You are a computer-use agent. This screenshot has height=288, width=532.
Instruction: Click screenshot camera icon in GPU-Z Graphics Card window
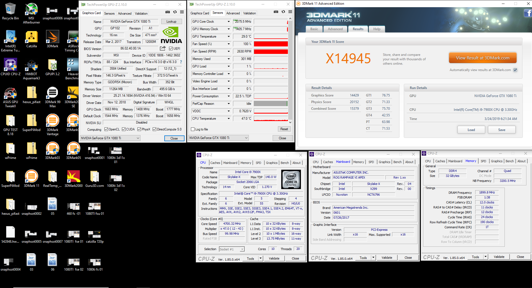pyautogui.click(x=168, y=12)
